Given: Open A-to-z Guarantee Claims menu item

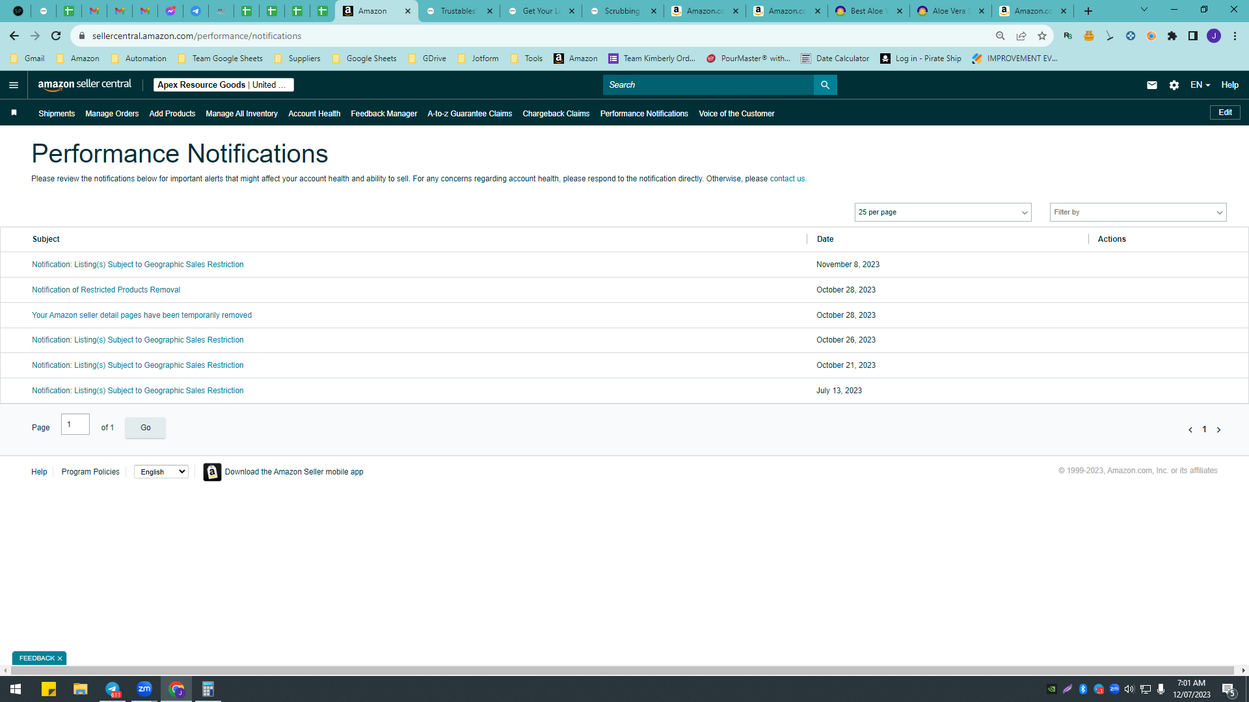Looking at the screenshot, I should pos(470,114).
